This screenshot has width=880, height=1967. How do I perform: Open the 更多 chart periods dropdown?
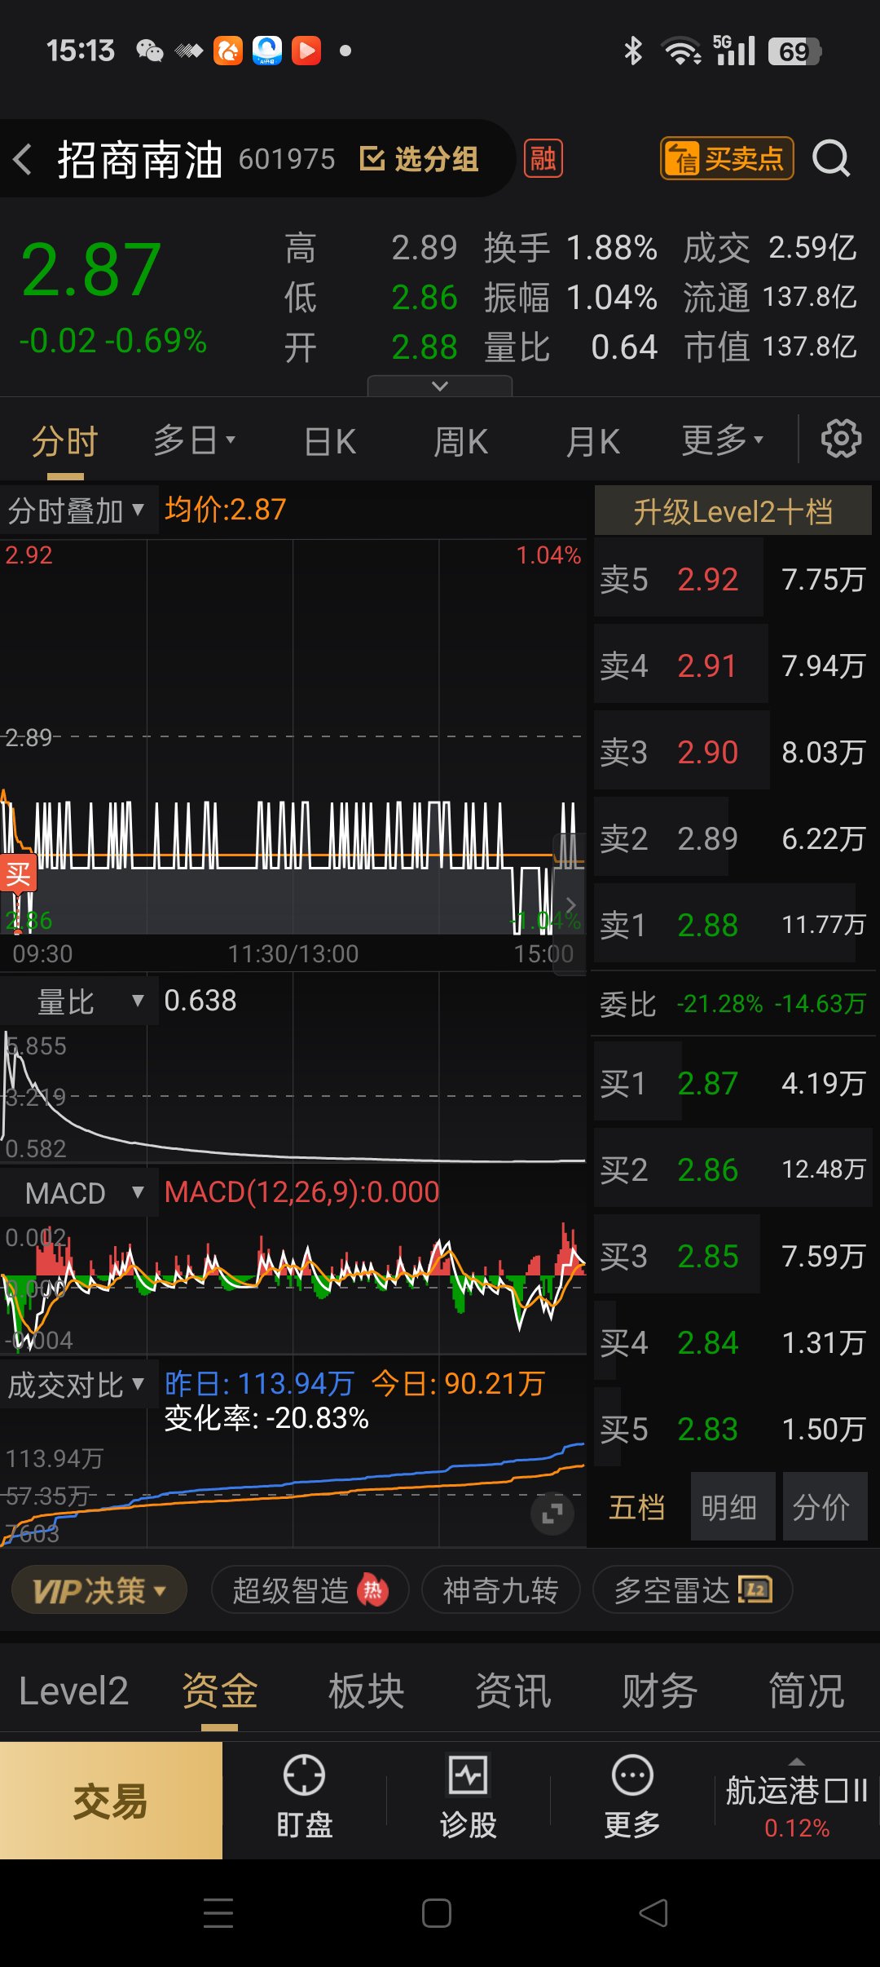point(723,441)
